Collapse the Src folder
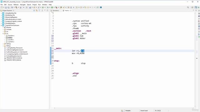The image size is (200, 112). click(3, 34)
